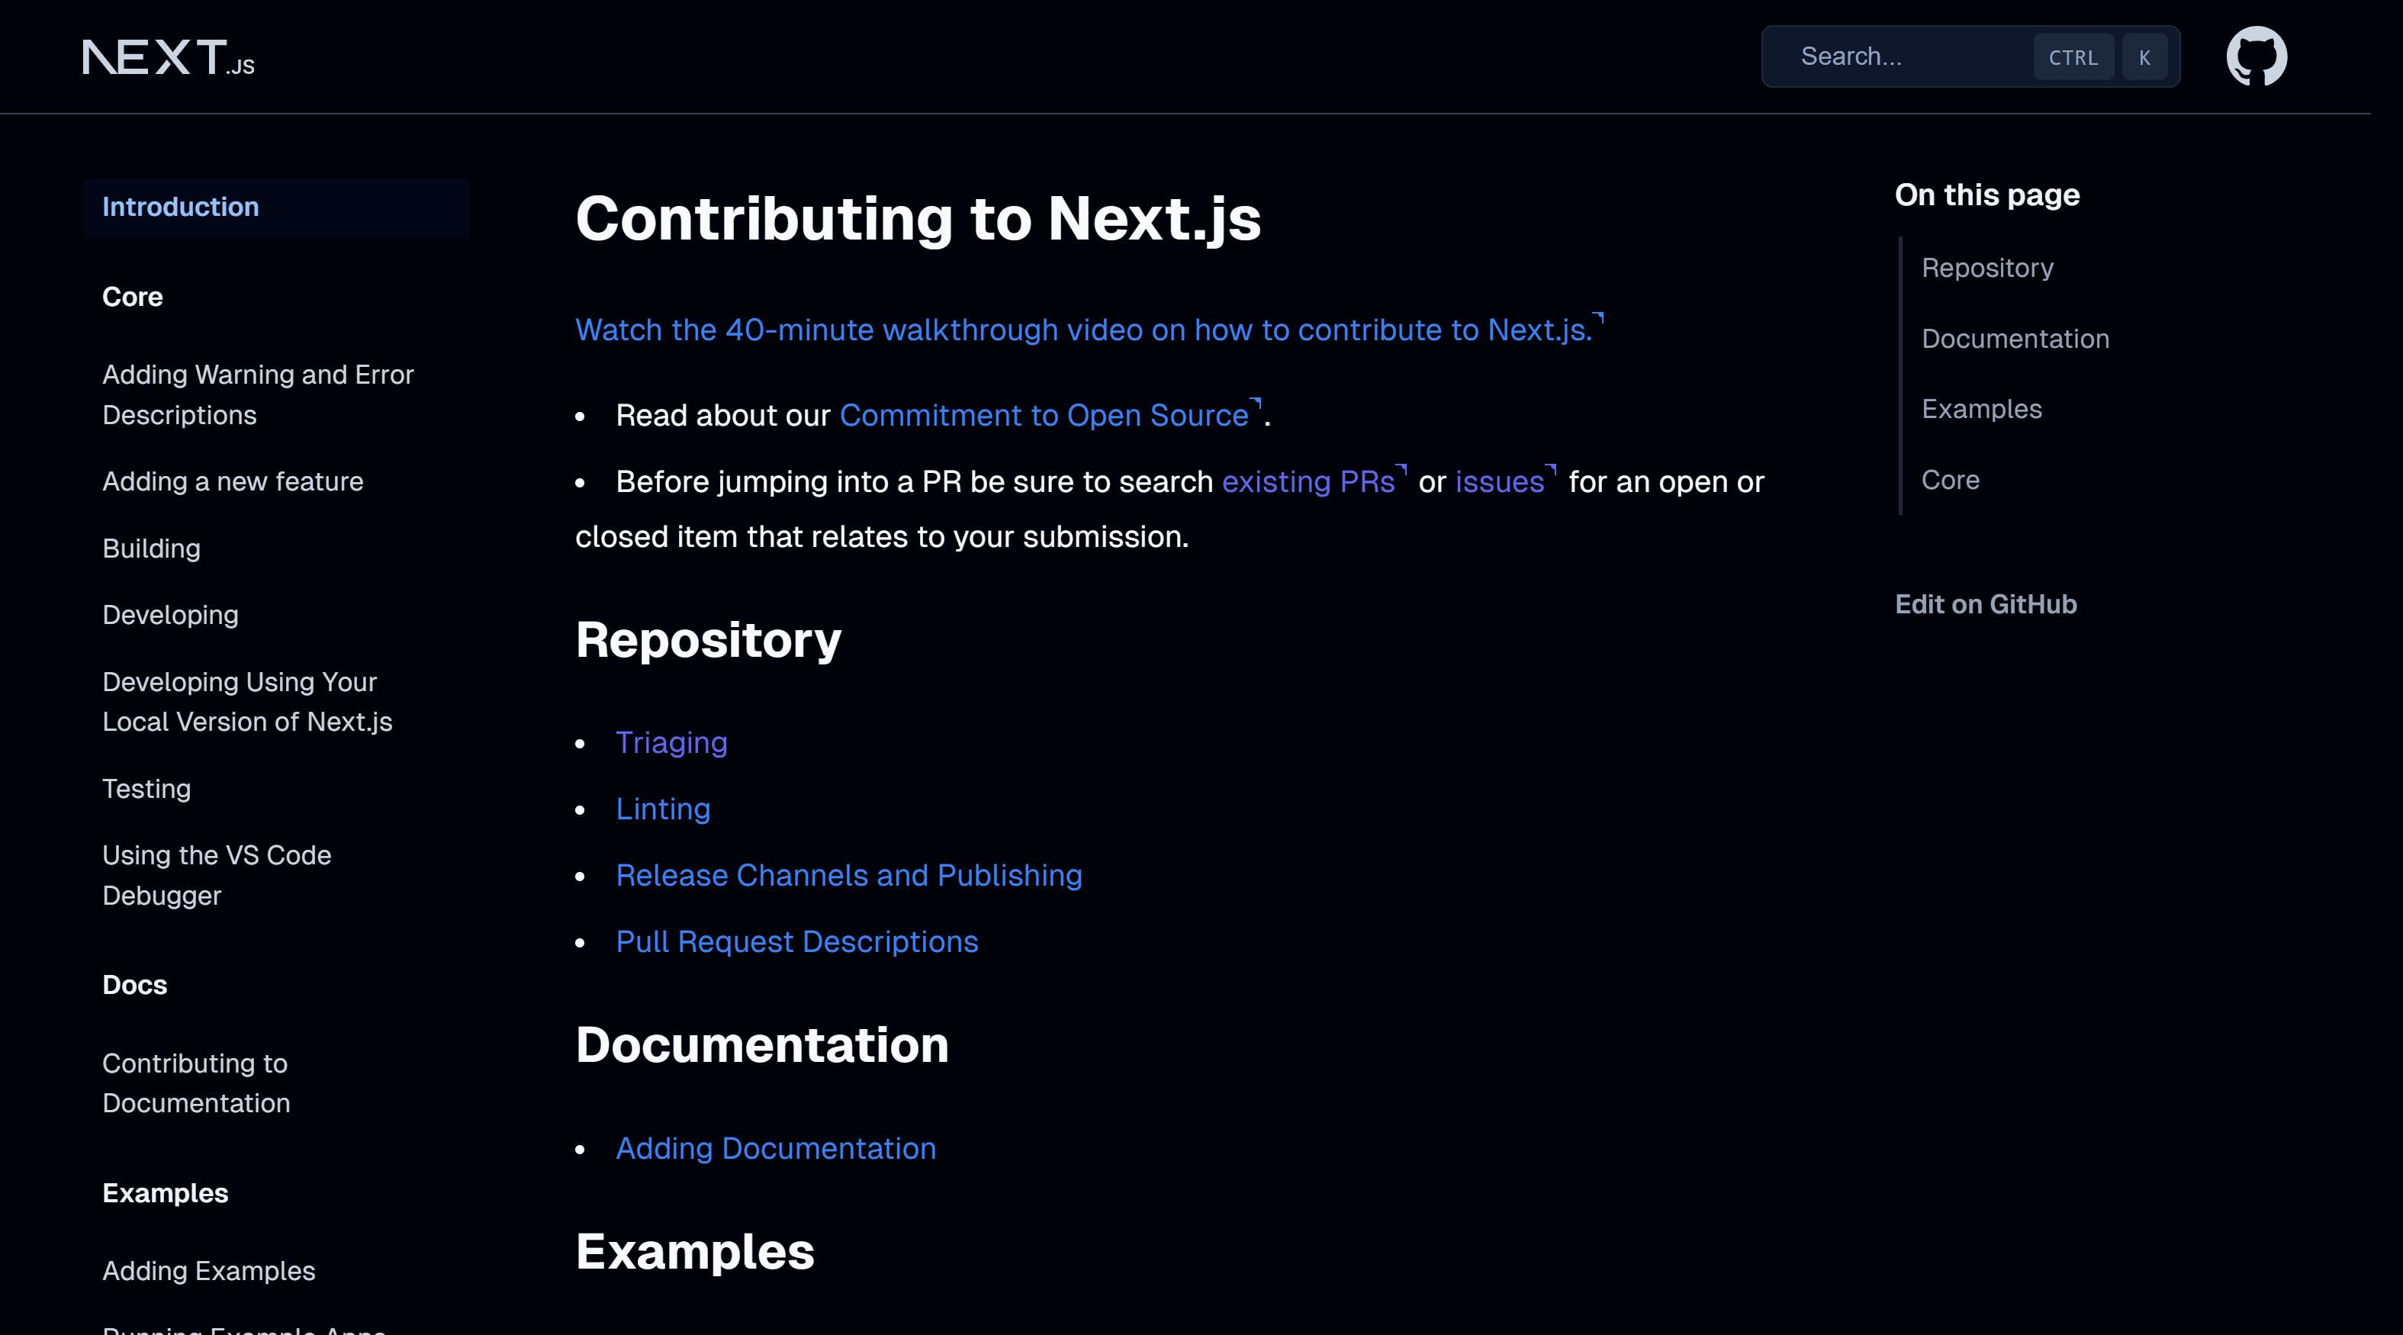The height and width of the screenshot is (1335, 2403).
Task: Go to Developing sidebar page
Action: tap(170, 615)
